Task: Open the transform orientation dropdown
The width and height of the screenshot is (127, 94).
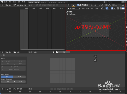Action: click(95, 5)
